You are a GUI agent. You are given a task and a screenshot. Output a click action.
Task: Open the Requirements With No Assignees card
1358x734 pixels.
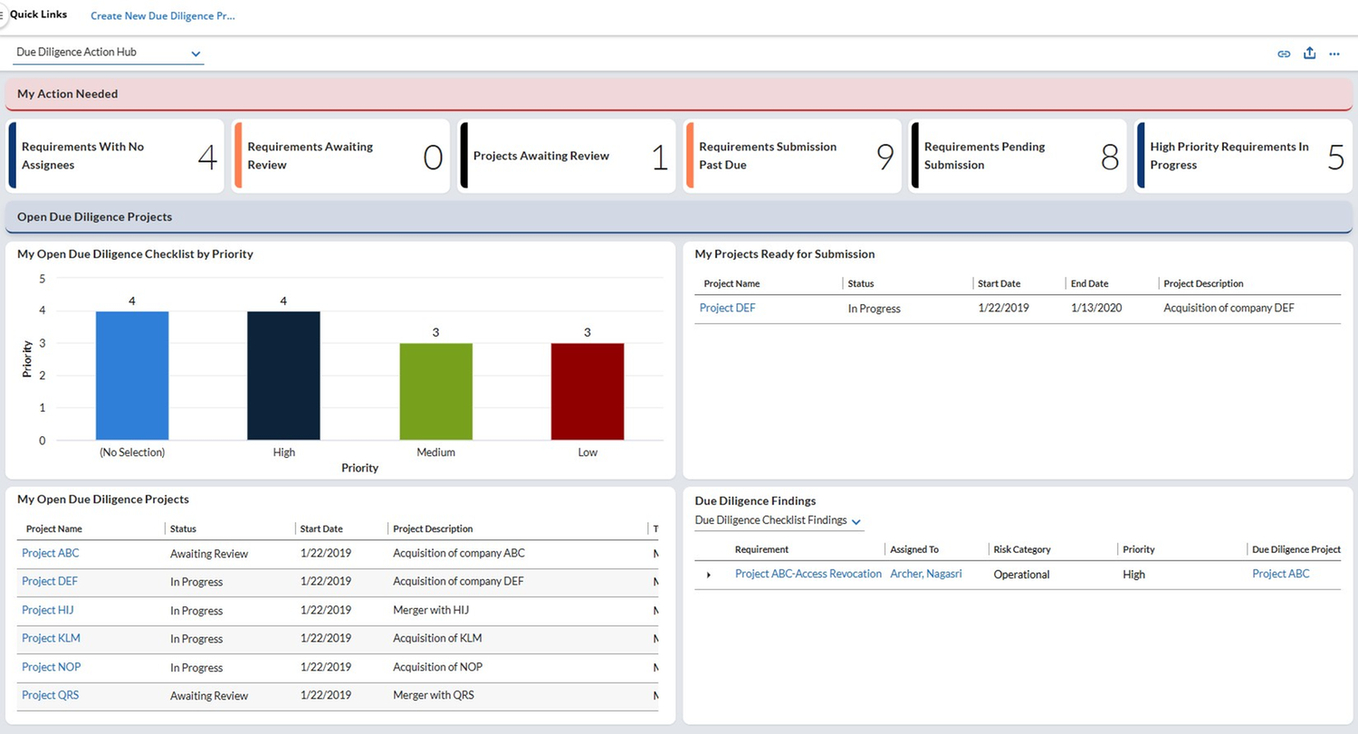115,156
